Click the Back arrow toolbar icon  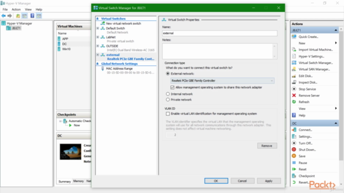point(4,16)
